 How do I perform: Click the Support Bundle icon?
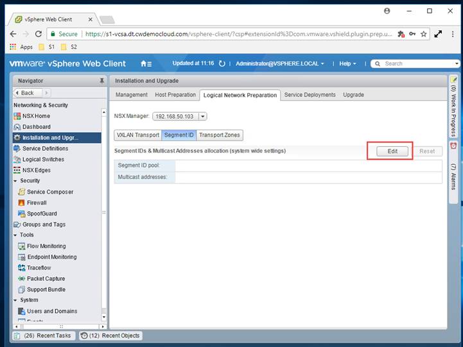pos(22,289)
